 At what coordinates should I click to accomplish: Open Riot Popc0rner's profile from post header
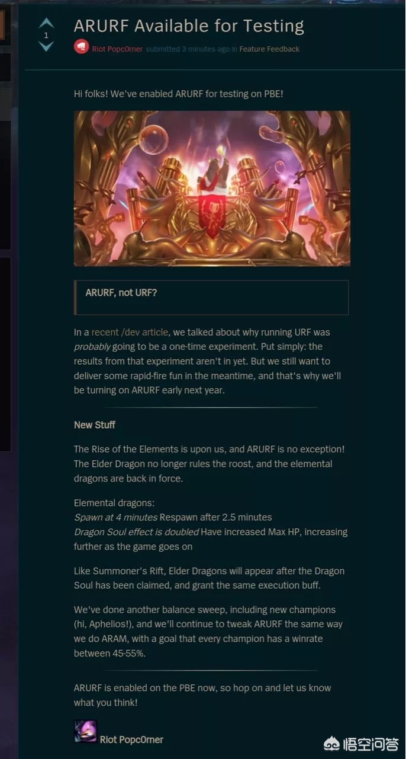pos(117,49)
